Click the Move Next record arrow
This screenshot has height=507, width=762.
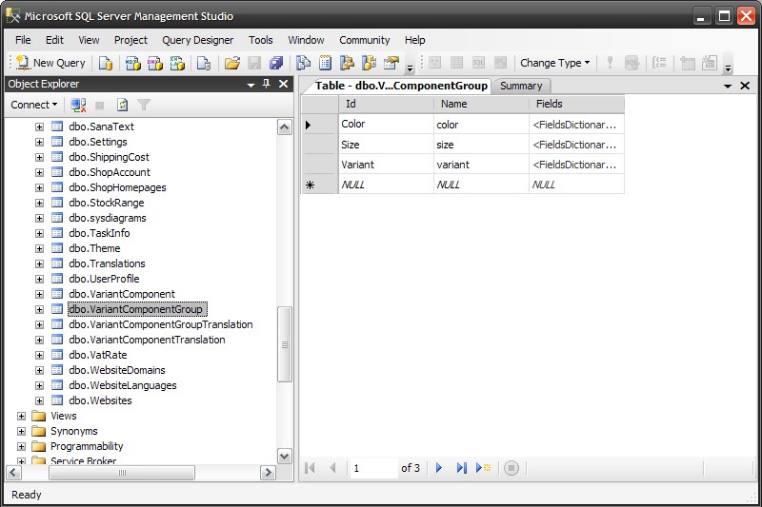[x=439, y=468]
